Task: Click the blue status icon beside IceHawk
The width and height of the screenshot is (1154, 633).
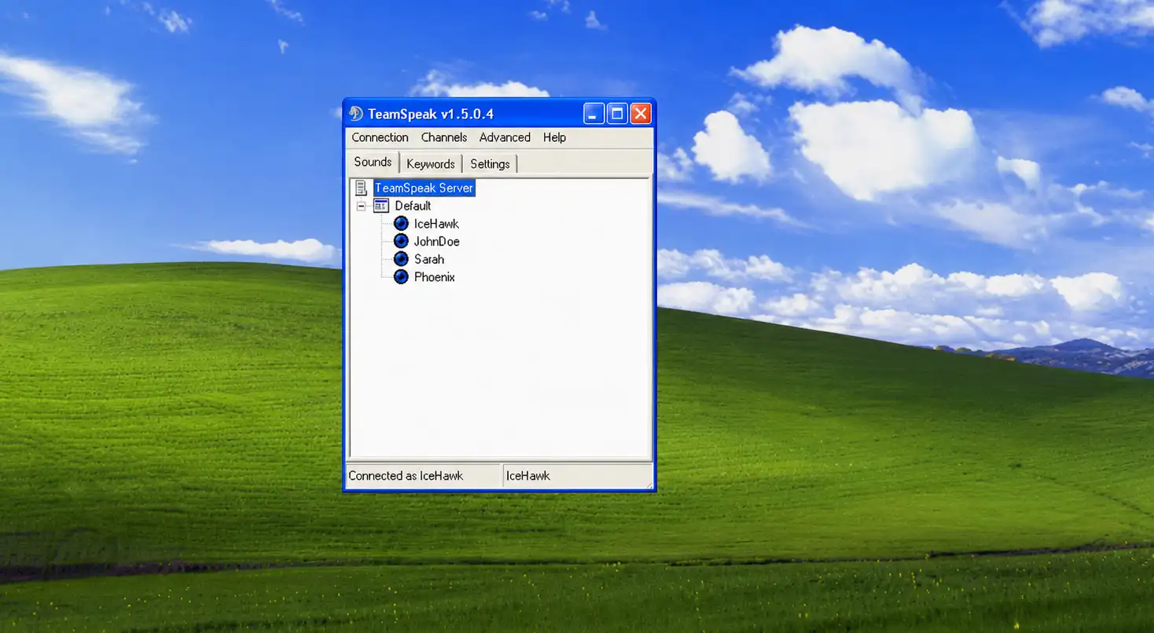Action: click(x=401, y=224)
